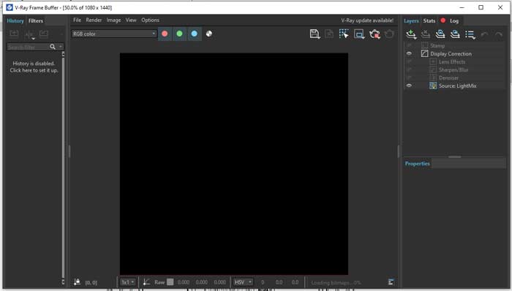This screenshot has width=512, height=291.
Task: Click the 'Loading bitmaps' status text
Action: click(336, 282)
